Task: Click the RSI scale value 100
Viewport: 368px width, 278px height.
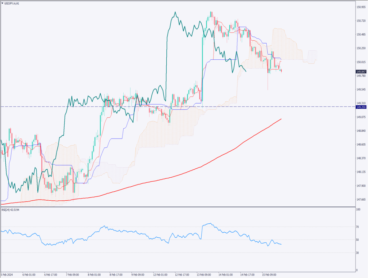Action: point(358,209)
